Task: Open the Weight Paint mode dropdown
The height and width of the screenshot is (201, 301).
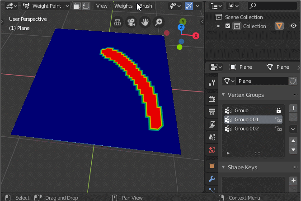Action: point(46,6)
